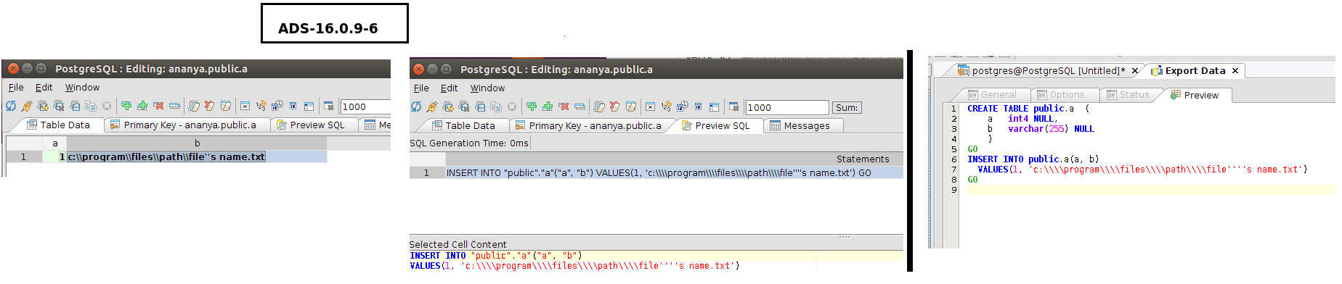Click the grey disabled cancel icon in the Table Data window
Screen dimensions: 1342x284
(107, 106)
